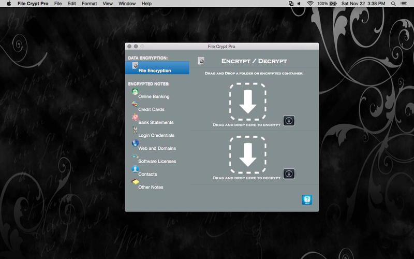Click the Online Banking money icon

(x=135, y=92)
